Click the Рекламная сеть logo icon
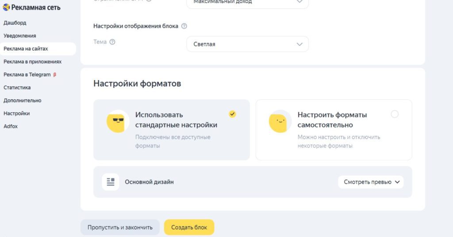The width and height of the screenshot is (453, 237). (x=6, y=7)
